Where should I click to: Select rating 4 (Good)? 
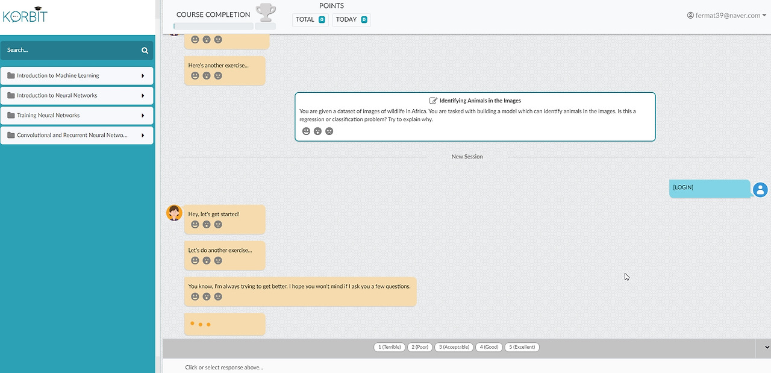(x=489, y=347)
